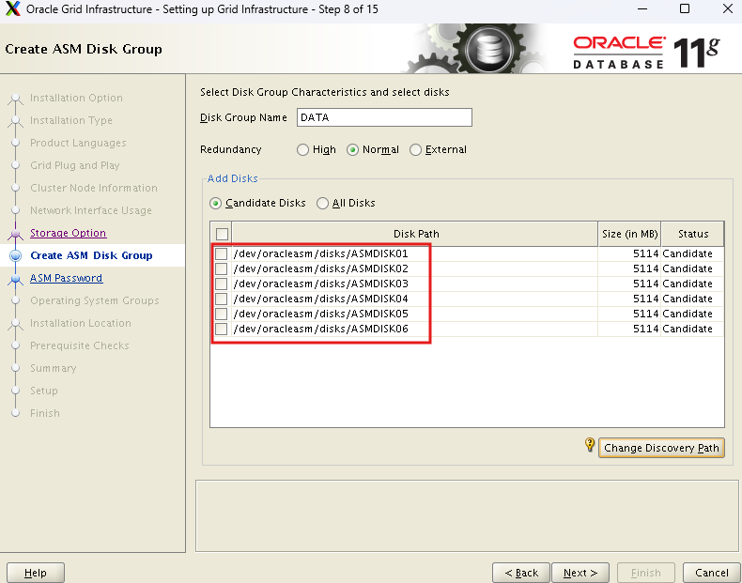This screenshot has width=742, height=583.
Task: Click the Installation Location step
Action: tap(81, 323)
